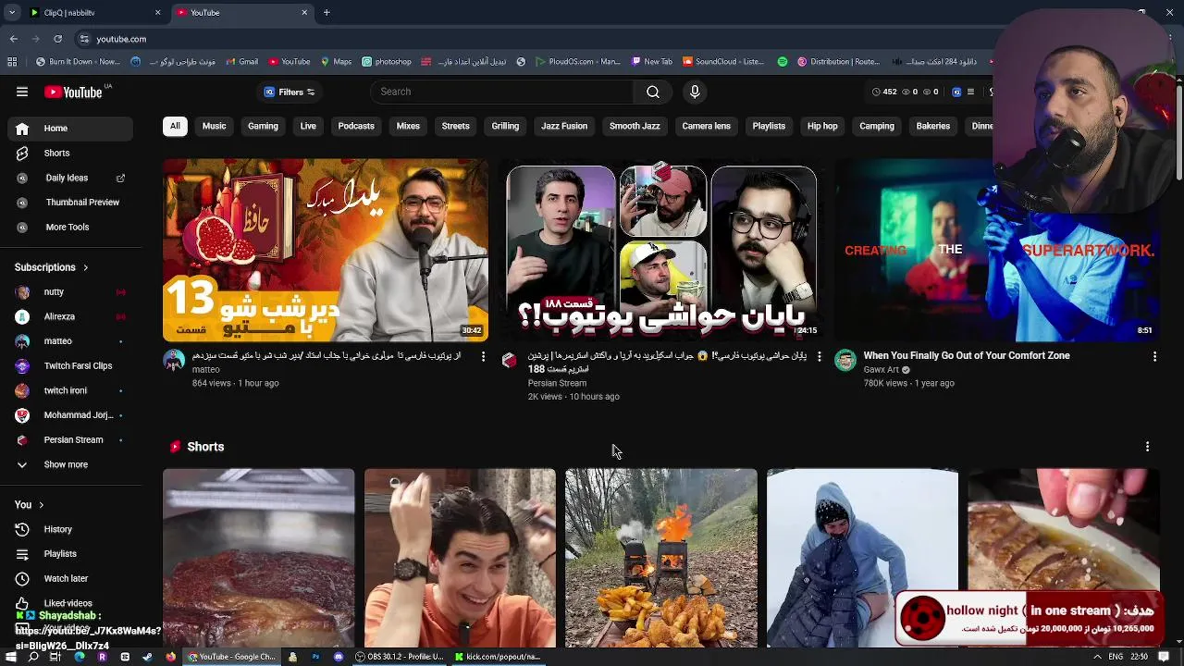The width and height of the screenshot is (1184, 666).
Task: Open the Twitch Farsi Clips subscription
Action: [70, 365]
